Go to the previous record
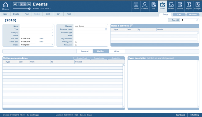The image size is (202, 117). coord(18,4)
